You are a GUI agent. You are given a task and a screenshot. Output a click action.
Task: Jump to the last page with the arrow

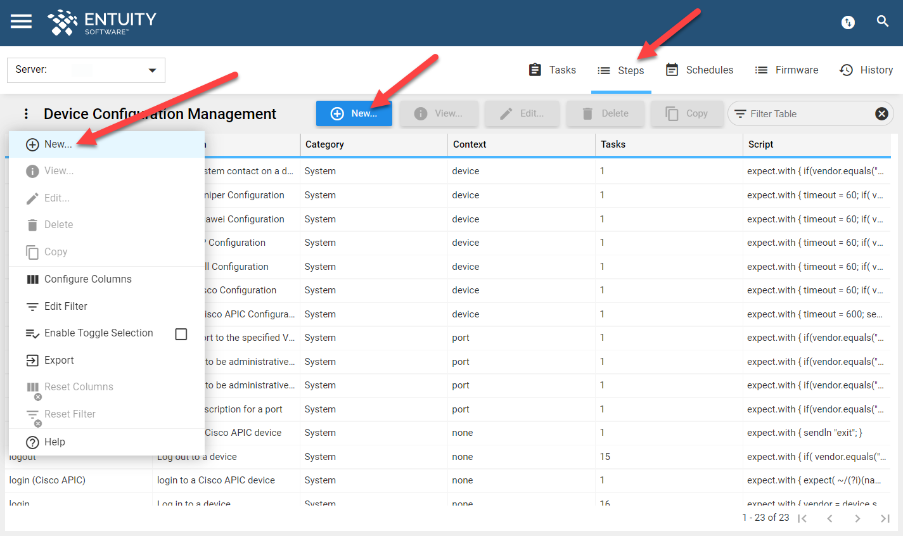coord(885,518)
